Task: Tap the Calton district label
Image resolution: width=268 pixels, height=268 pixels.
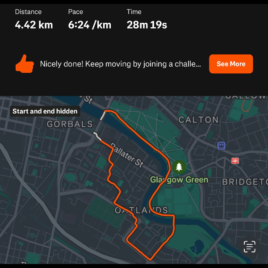Action: click(198, 120)
